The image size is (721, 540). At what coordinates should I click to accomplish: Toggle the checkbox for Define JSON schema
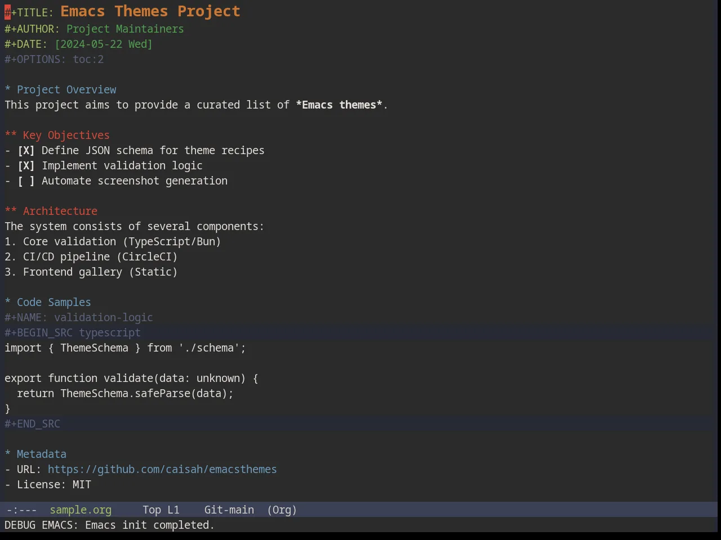(26, 151)
